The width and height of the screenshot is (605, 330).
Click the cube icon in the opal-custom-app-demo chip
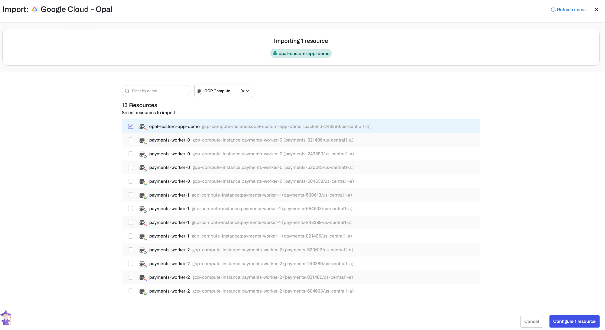(275, 53)
